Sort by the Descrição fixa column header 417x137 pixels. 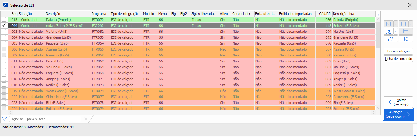point(354,14)
